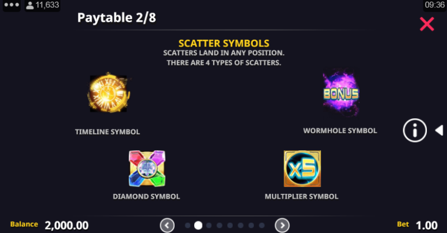Jump to the last page indicator dot
The width and height of the screenshot is (447, 233).
click(262, 226)
